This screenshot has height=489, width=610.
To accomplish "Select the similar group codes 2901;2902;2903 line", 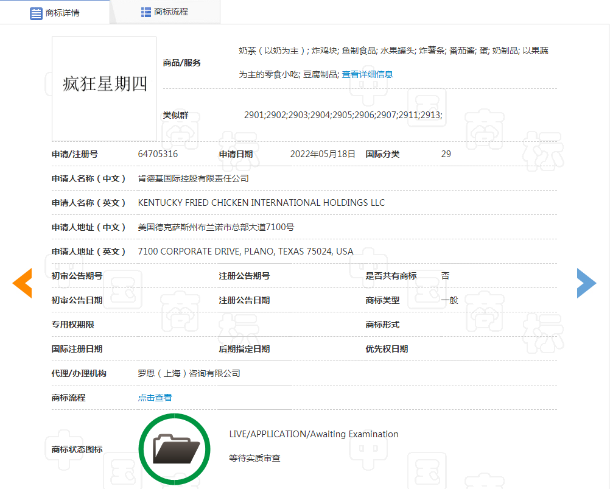I will point(343,115).
